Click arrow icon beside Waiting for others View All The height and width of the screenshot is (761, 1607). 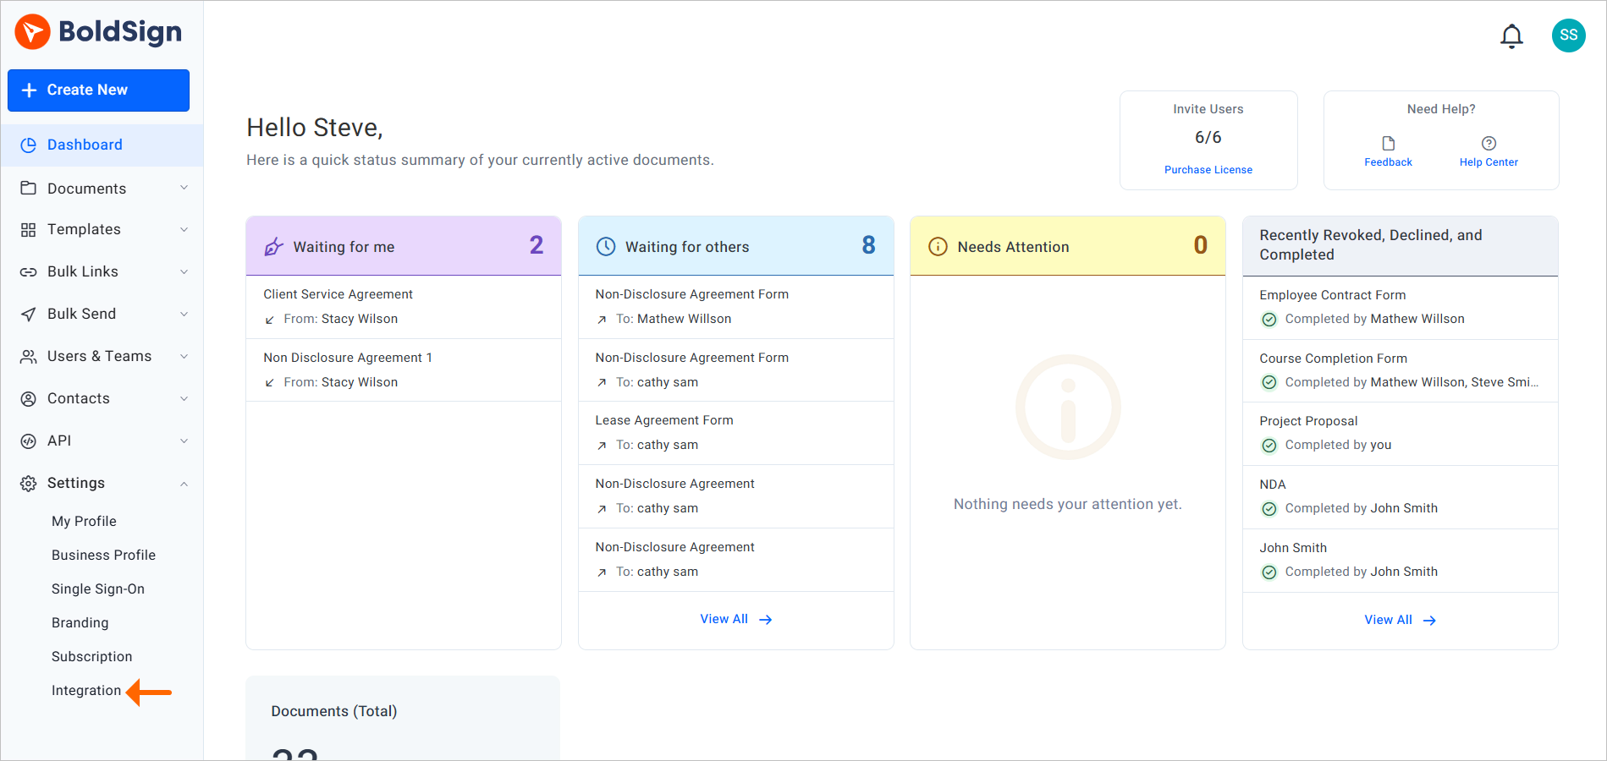pos(765,620)
